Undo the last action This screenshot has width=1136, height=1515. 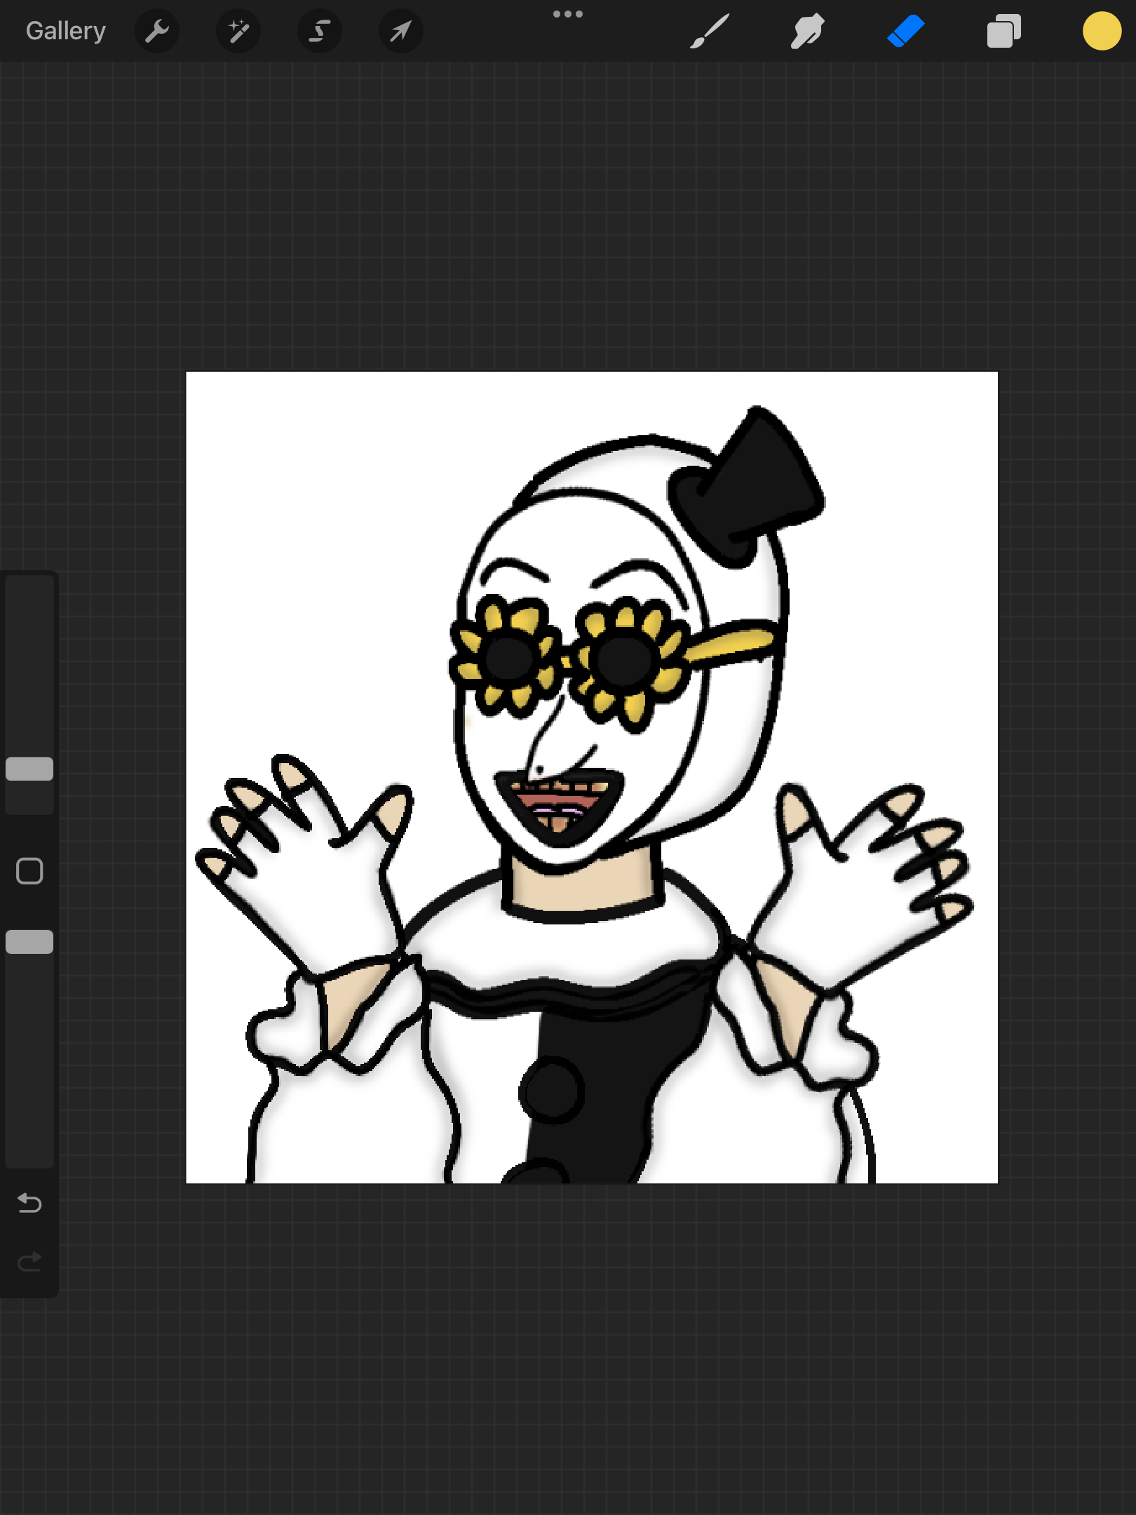point(29,1204)
